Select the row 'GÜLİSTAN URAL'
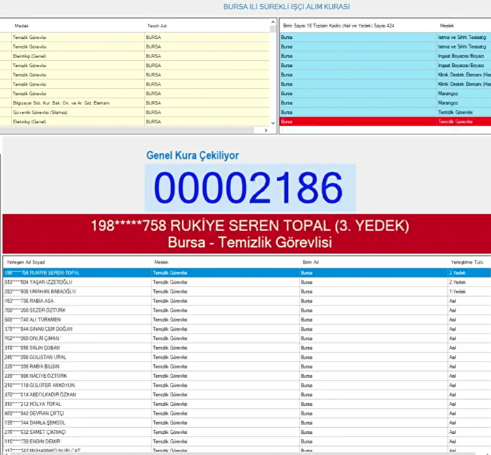The height and width of the screenshot is (455, 491). [247, 357]
